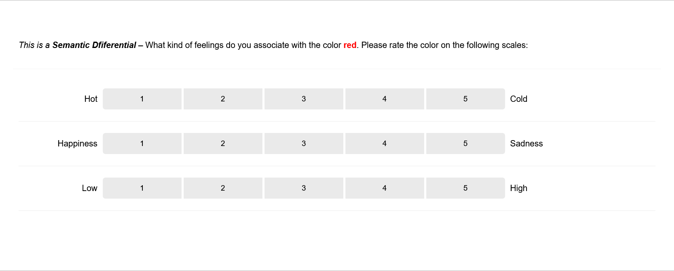Viewport: 674px width, 271px height.
Task: Rate red as 1 on the Hot-Cold scale
Action: (142, 99)
